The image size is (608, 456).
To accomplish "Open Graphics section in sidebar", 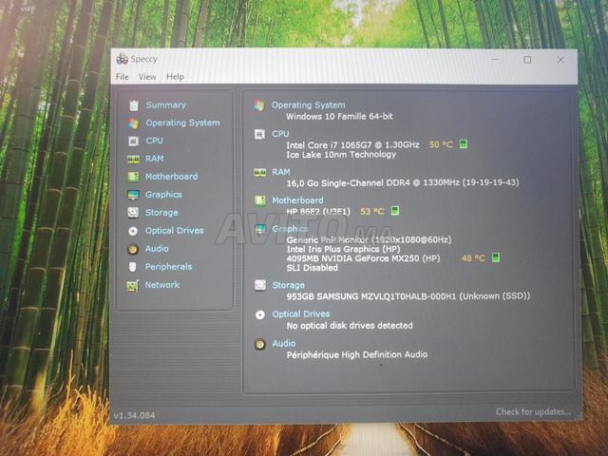I will pos(163,195).
